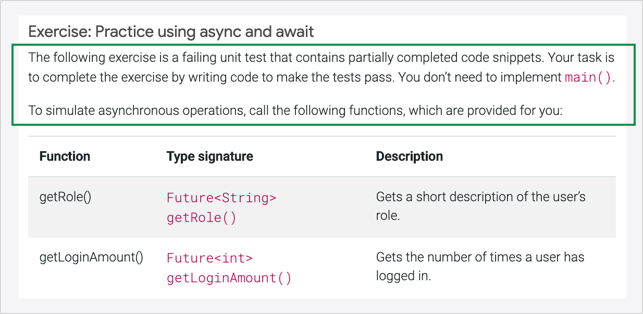Click the words "role." ending the getRole description
The width and height of the screenshot is (643, 314).
pos(388,216)
